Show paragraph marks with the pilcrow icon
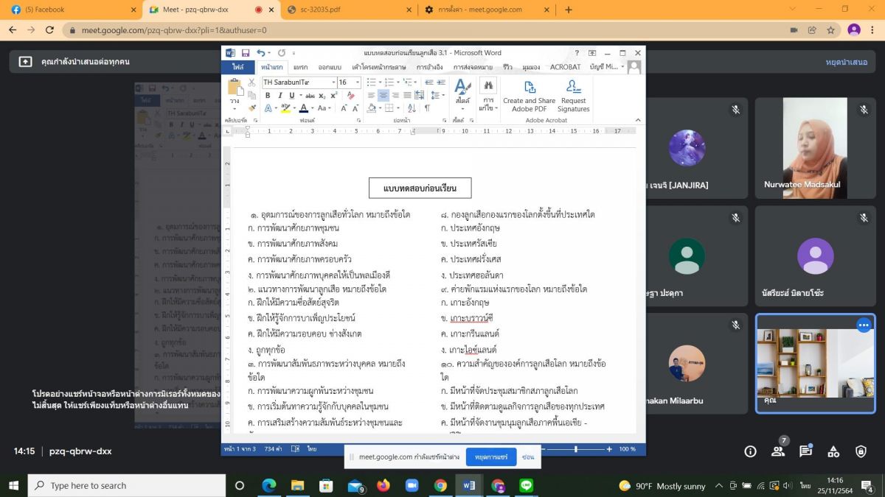The width and height of the screenshot is (885, 497). (x=426, y=108)
